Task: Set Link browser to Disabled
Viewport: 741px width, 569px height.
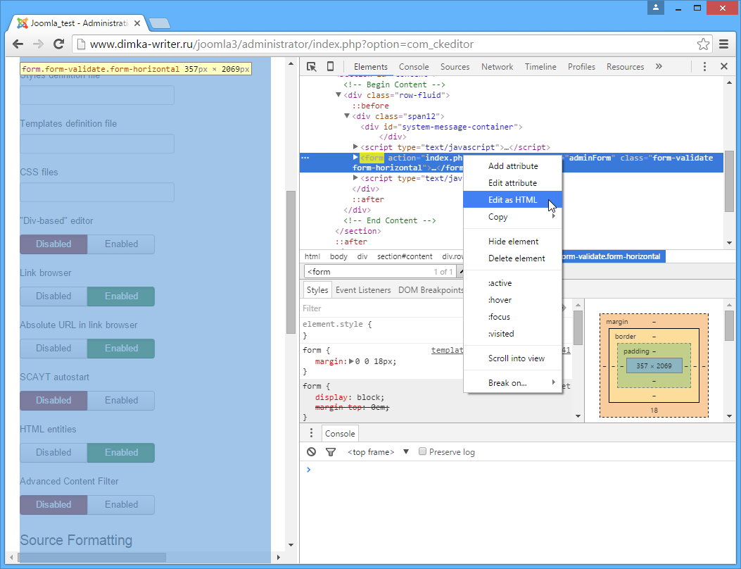Action: (x=53, y=296)
